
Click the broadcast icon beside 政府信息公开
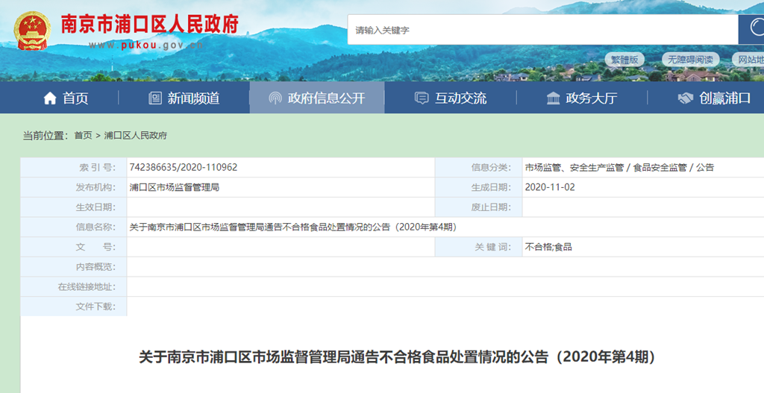pos(275,98)
